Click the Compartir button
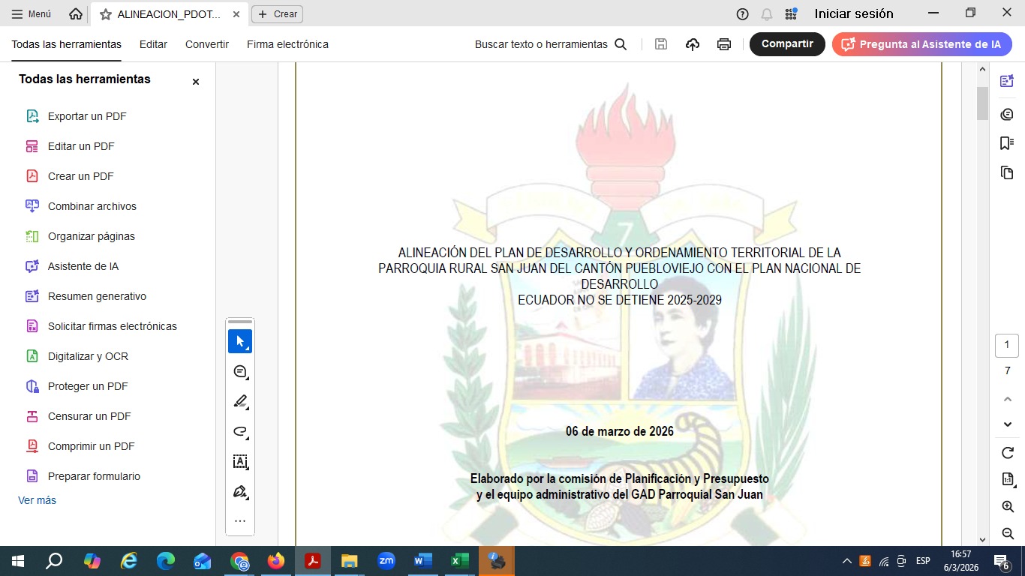 (x=787, y=44)
